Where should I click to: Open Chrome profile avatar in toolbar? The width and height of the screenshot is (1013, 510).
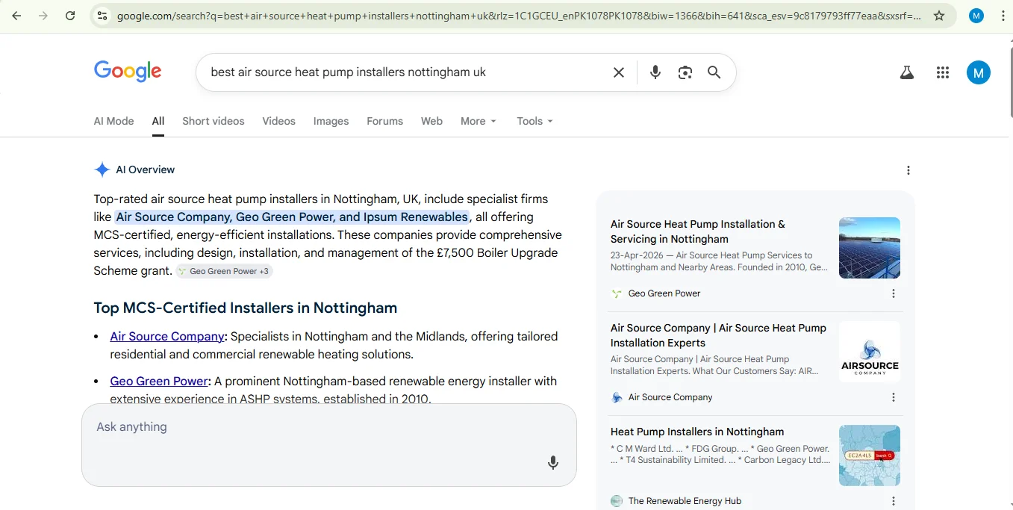(976, 15)
